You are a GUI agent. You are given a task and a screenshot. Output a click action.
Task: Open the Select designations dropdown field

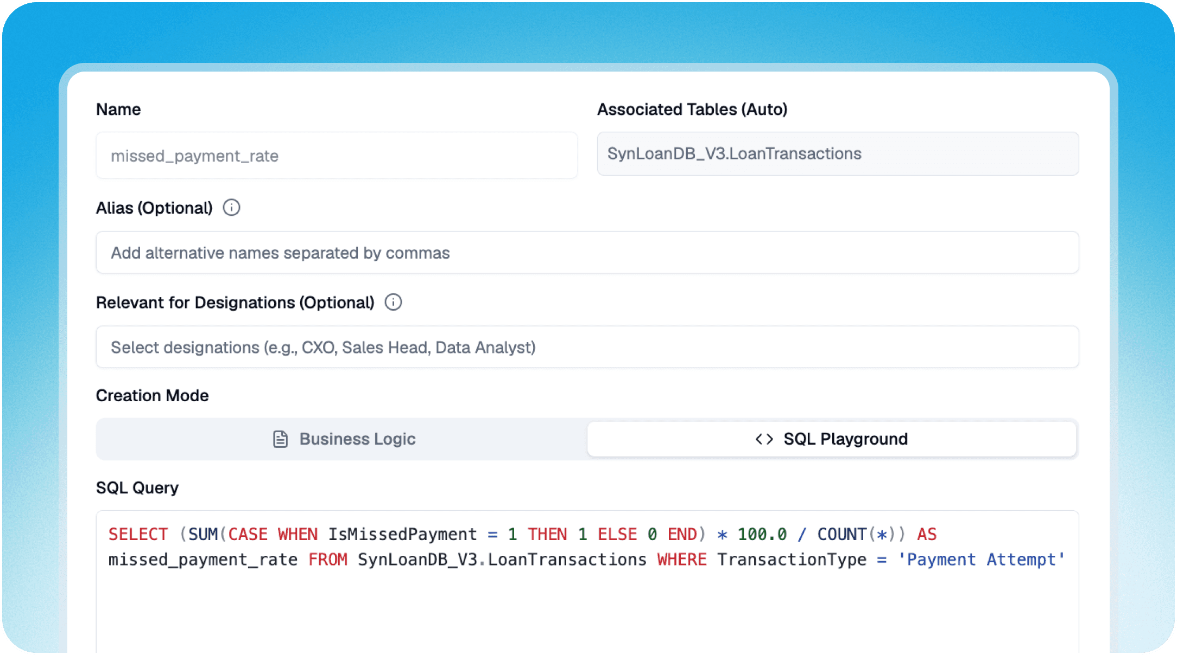tap(587, 347)
